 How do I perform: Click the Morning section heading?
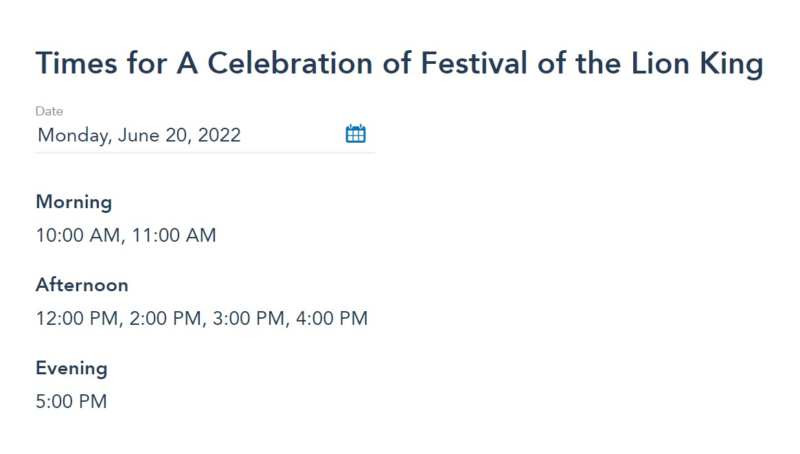click(74, 203)
